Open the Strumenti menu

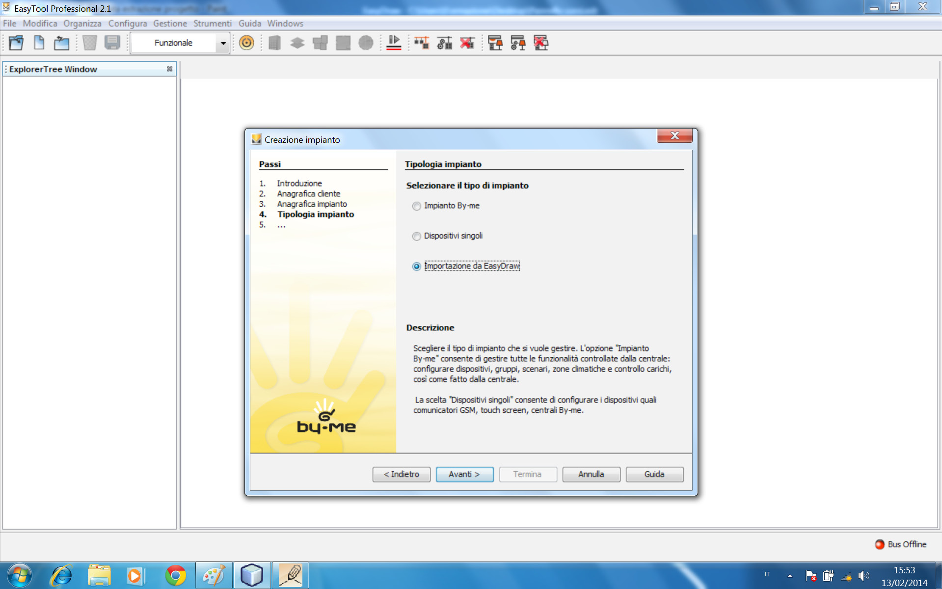(213, 24)
